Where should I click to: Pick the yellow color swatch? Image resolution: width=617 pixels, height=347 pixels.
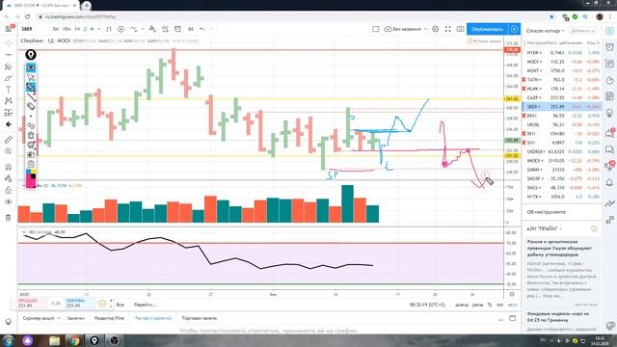(x=33, y=172)
